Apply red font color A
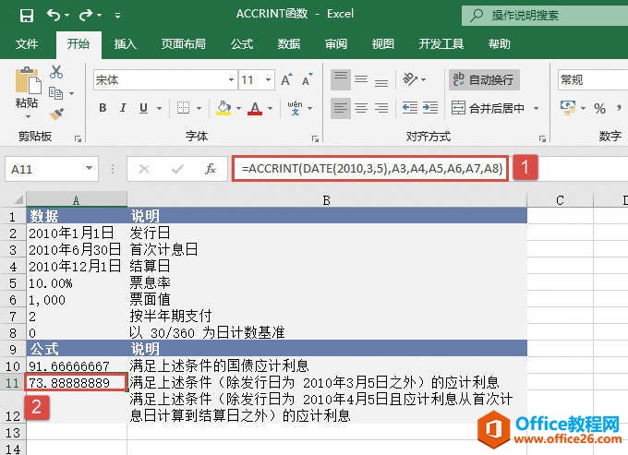 coord(255,108)
